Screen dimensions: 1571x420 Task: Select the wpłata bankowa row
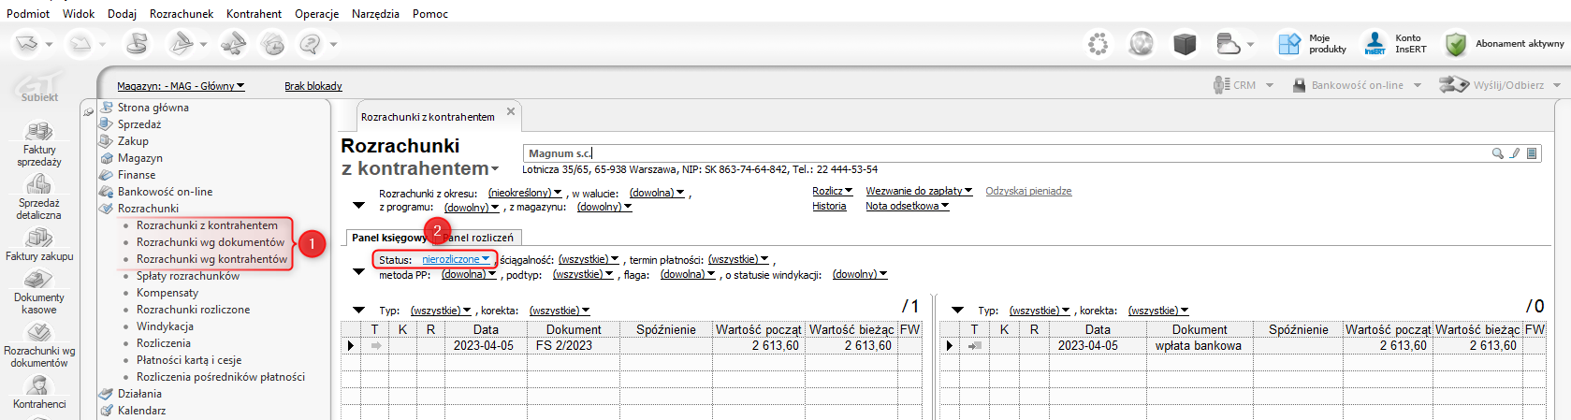click(1244, 345)
